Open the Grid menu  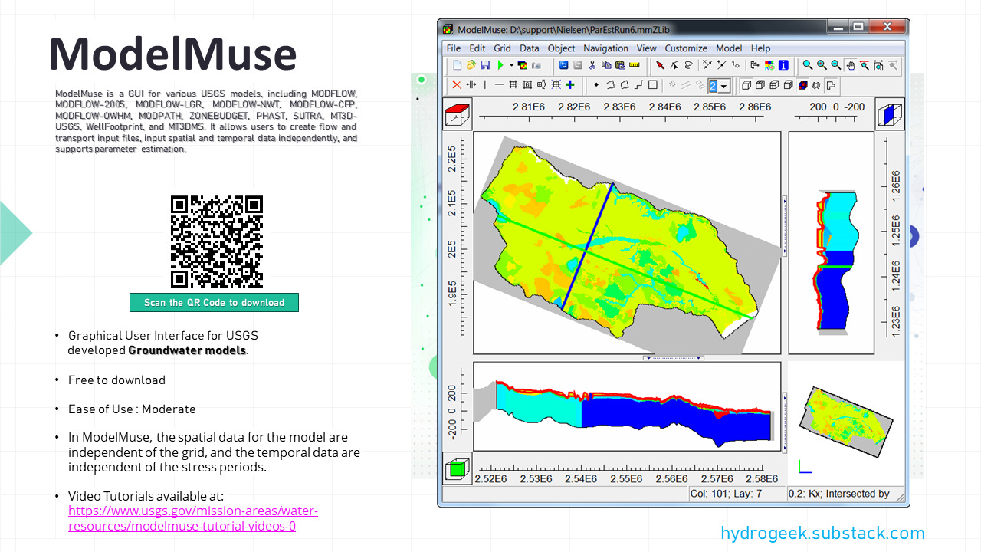click(502, 48)
